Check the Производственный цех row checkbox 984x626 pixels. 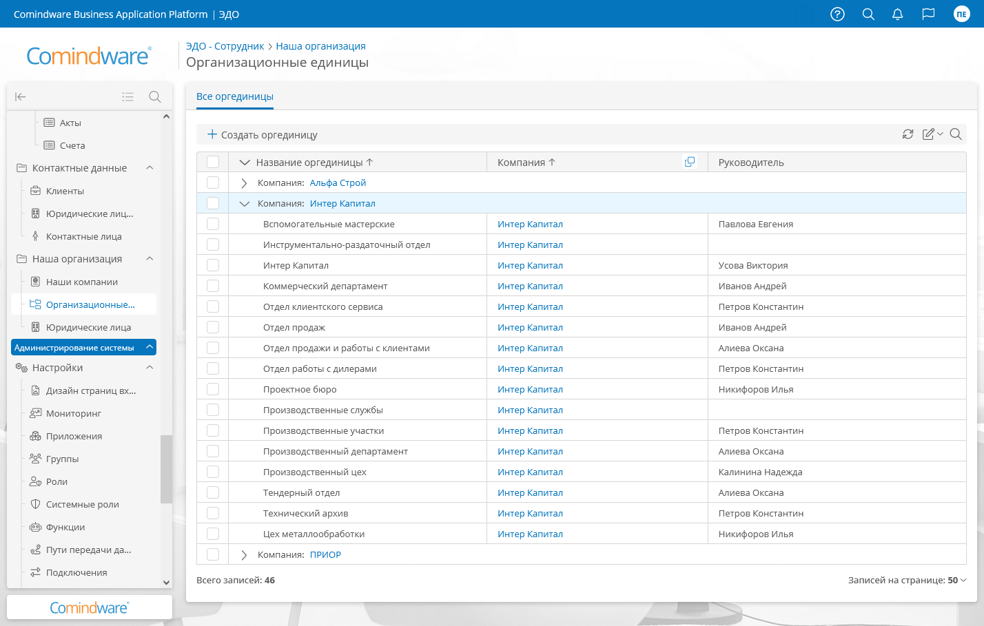[x=213, y=472]
